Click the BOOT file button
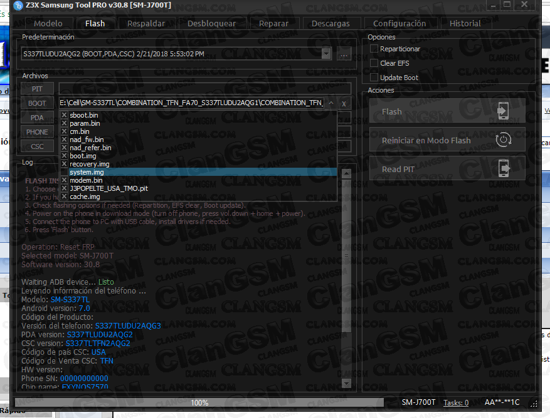The image size is (550, 418). pyautogui.click(x=37, y=103)
